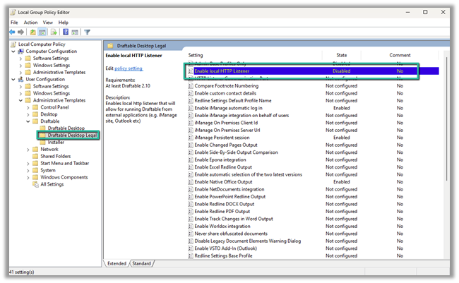Select Enable Side-By-Side Output Comparison setting

point(237,152)
